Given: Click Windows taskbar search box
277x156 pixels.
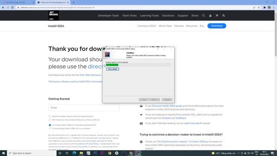Looking at the screenshot, I should click(x=32, y=153).
